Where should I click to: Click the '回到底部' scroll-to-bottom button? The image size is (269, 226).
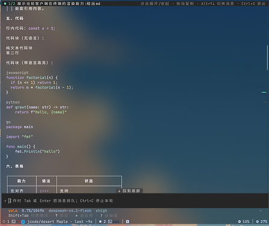[x=129, y=190]
